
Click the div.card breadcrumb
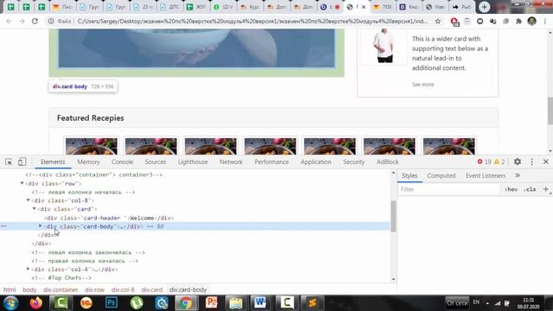(x=152, y=289)
